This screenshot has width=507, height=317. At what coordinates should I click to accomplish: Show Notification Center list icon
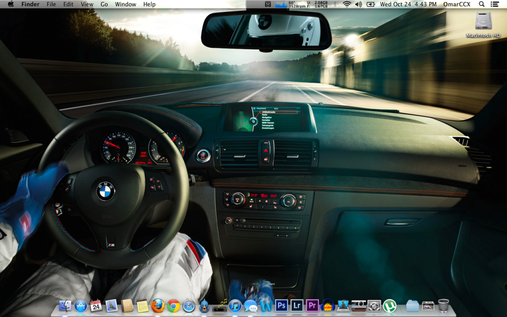[x=495, y=4]
